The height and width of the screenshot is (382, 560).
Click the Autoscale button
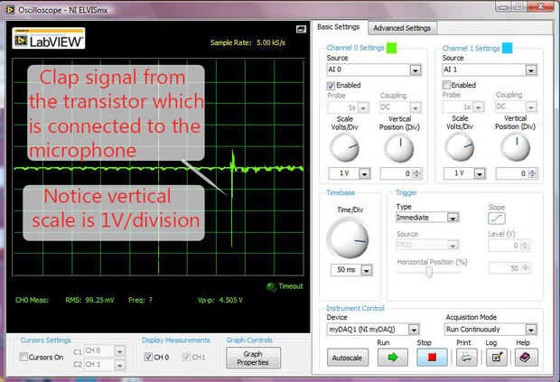click(x=348, y=358)
